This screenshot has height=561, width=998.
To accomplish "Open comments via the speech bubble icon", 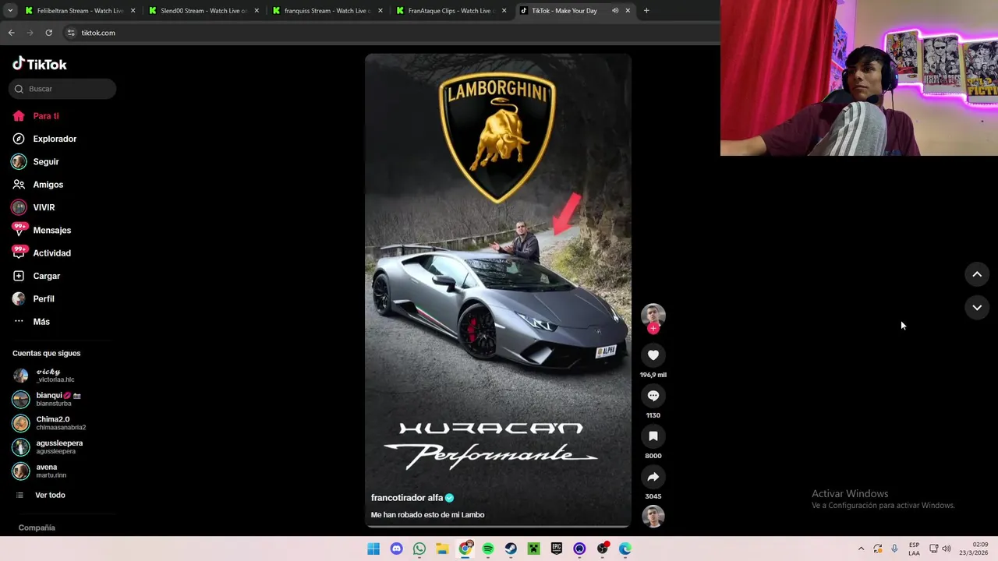I will click(x=653, y=396).
